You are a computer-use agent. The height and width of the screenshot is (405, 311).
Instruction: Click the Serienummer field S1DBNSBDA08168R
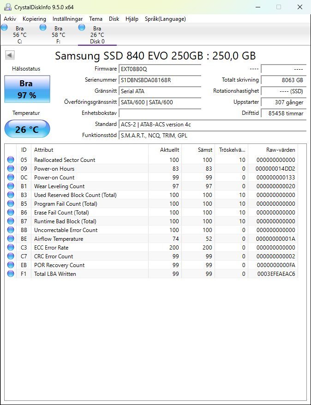tap(160, 80)
